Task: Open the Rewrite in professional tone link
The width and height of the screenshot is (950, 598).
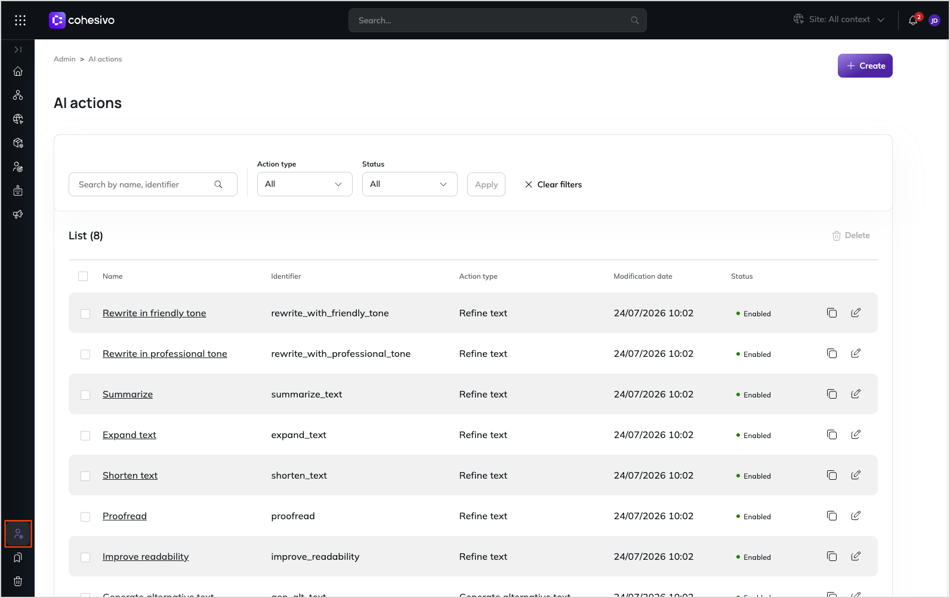Action: coord(165,354)
